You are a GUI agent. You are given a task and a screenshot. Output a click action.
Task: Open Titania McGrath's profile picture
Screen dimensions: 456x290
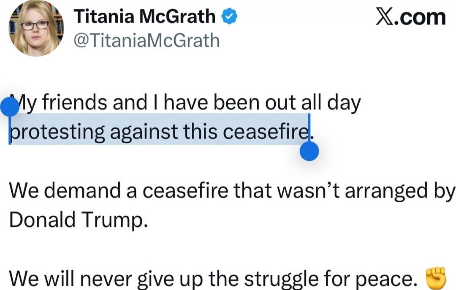click(x=36, y=28)
